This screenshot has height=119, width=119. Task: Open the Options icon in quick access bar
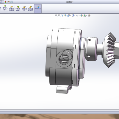(x=8, y=2)
